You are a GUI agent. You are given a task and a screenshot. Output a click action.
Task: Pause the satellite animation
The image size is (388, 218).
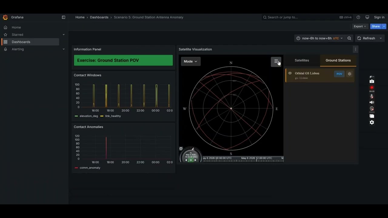(x=190, y=160)
